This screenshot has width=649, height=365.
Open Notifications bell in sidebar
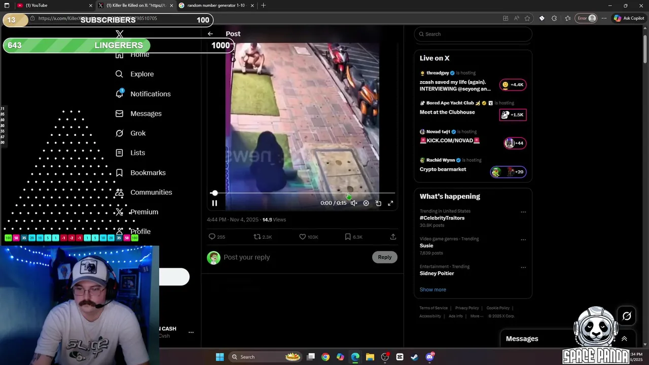coord(143,94)
